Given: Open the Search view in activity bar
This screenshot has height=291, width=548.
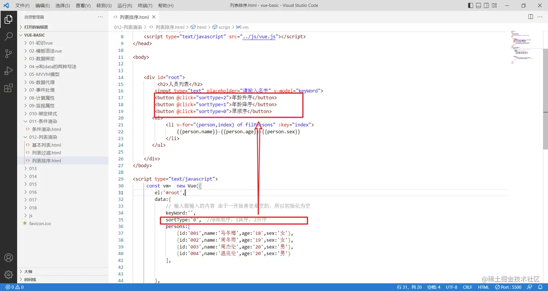Looking at the screenshot, I should [8, 36].
